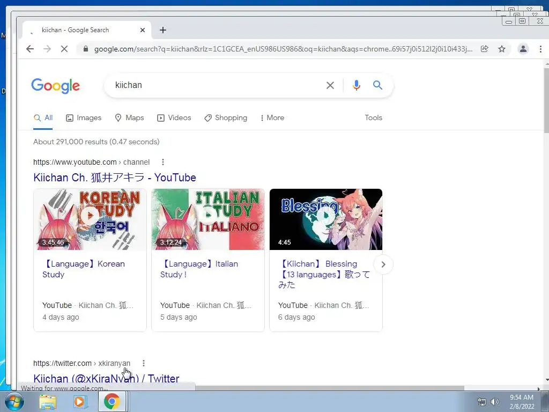The width and height of the screenshot is (549, 412).
Task: Click '4 days ago' on Korean Study card
Action: click(x=61, y=317)
